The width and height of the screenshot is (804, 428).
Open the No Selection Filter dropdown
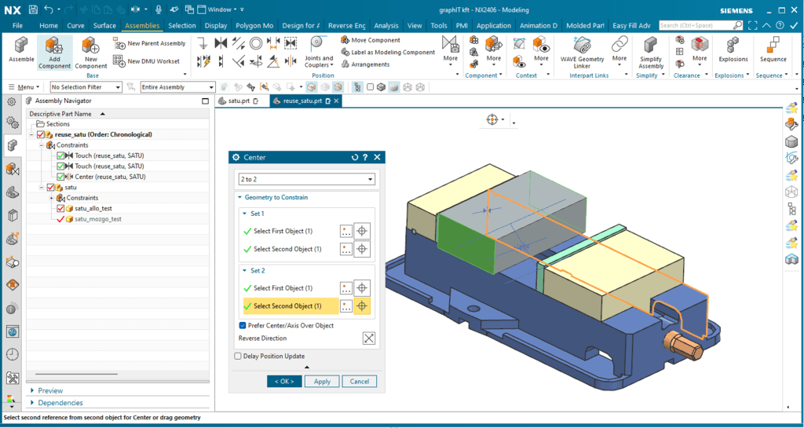[86, 87]
